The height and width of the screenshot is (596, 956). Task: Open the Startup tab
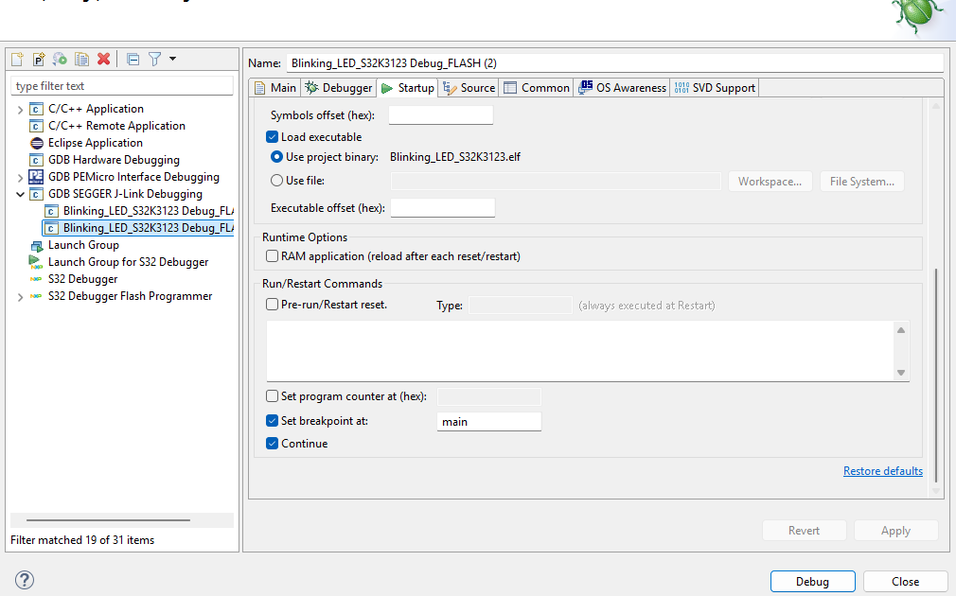(x=407, y=88)
